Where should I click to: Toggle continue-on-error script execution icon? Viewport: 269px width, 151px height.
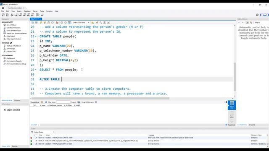click(x=57, y=23)
